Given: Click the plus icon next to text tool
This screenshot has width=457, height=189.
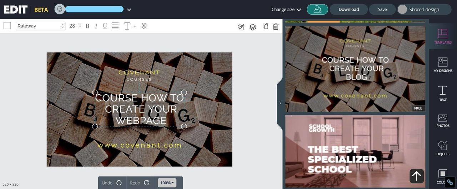Looking at the screenshot, I should pos(135,26).
